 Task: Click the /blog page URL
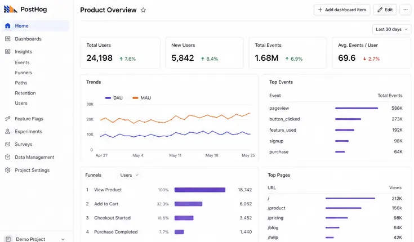[x=273, y=227]
